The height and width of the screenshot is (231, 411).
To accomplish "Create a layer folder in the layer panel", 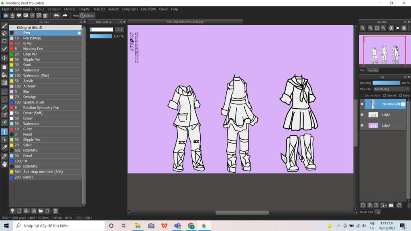I will pos(391,205).
